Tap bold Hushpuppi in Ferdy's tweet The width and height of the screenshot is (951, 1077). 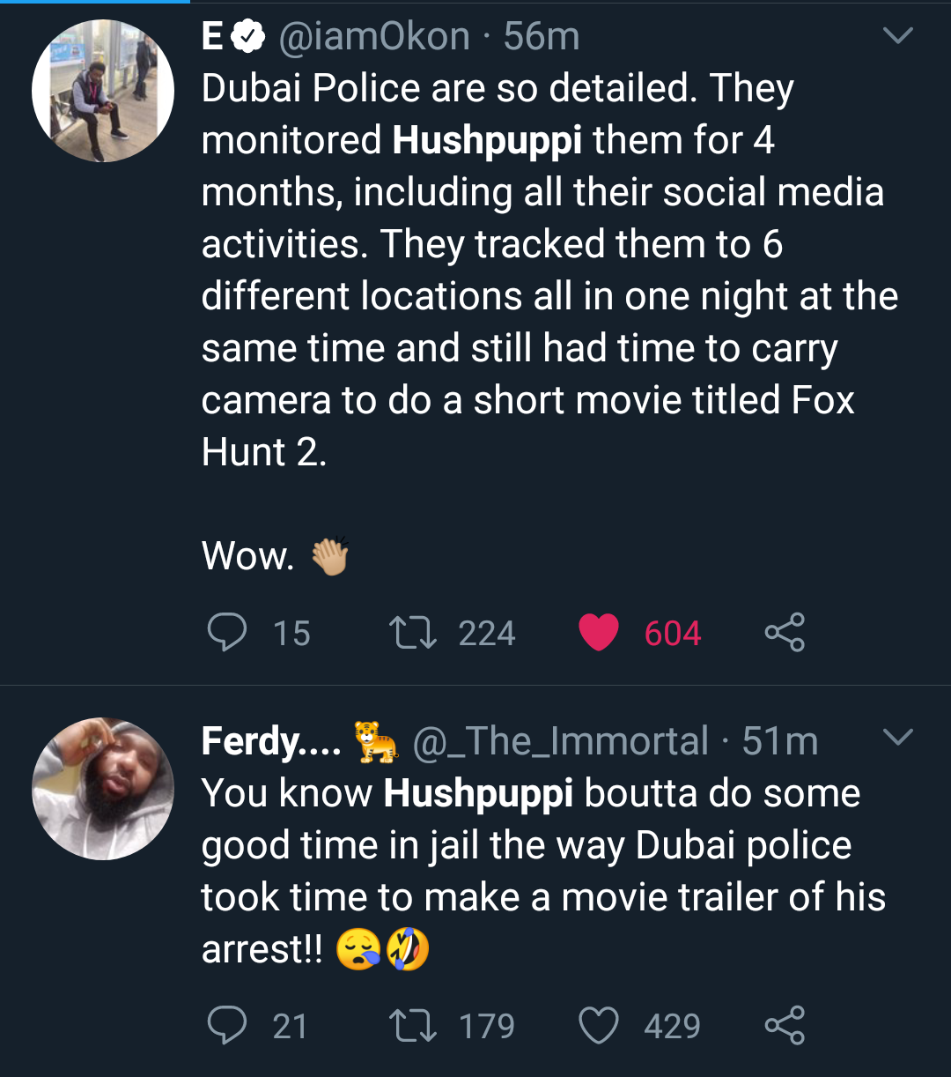point(479,793)
